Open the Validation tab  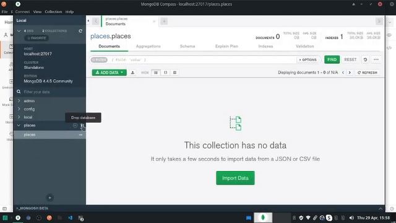tap(304, 46)
